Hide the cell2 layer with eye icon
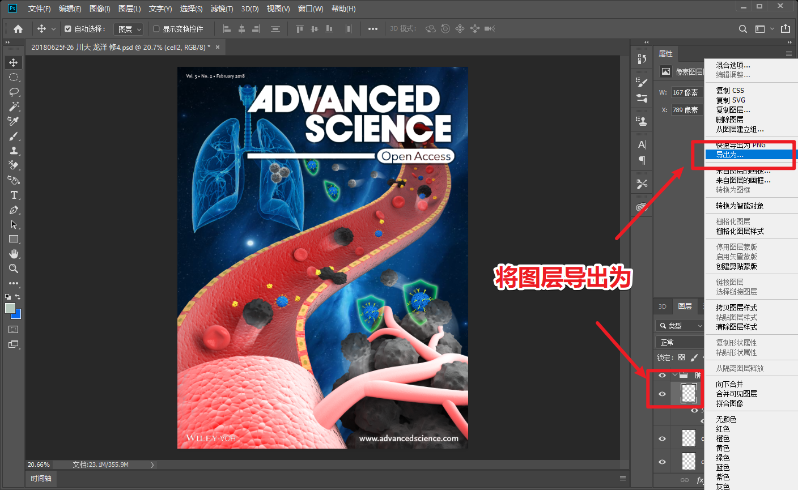This screenshot has height=490, width=798. [662, 394]
